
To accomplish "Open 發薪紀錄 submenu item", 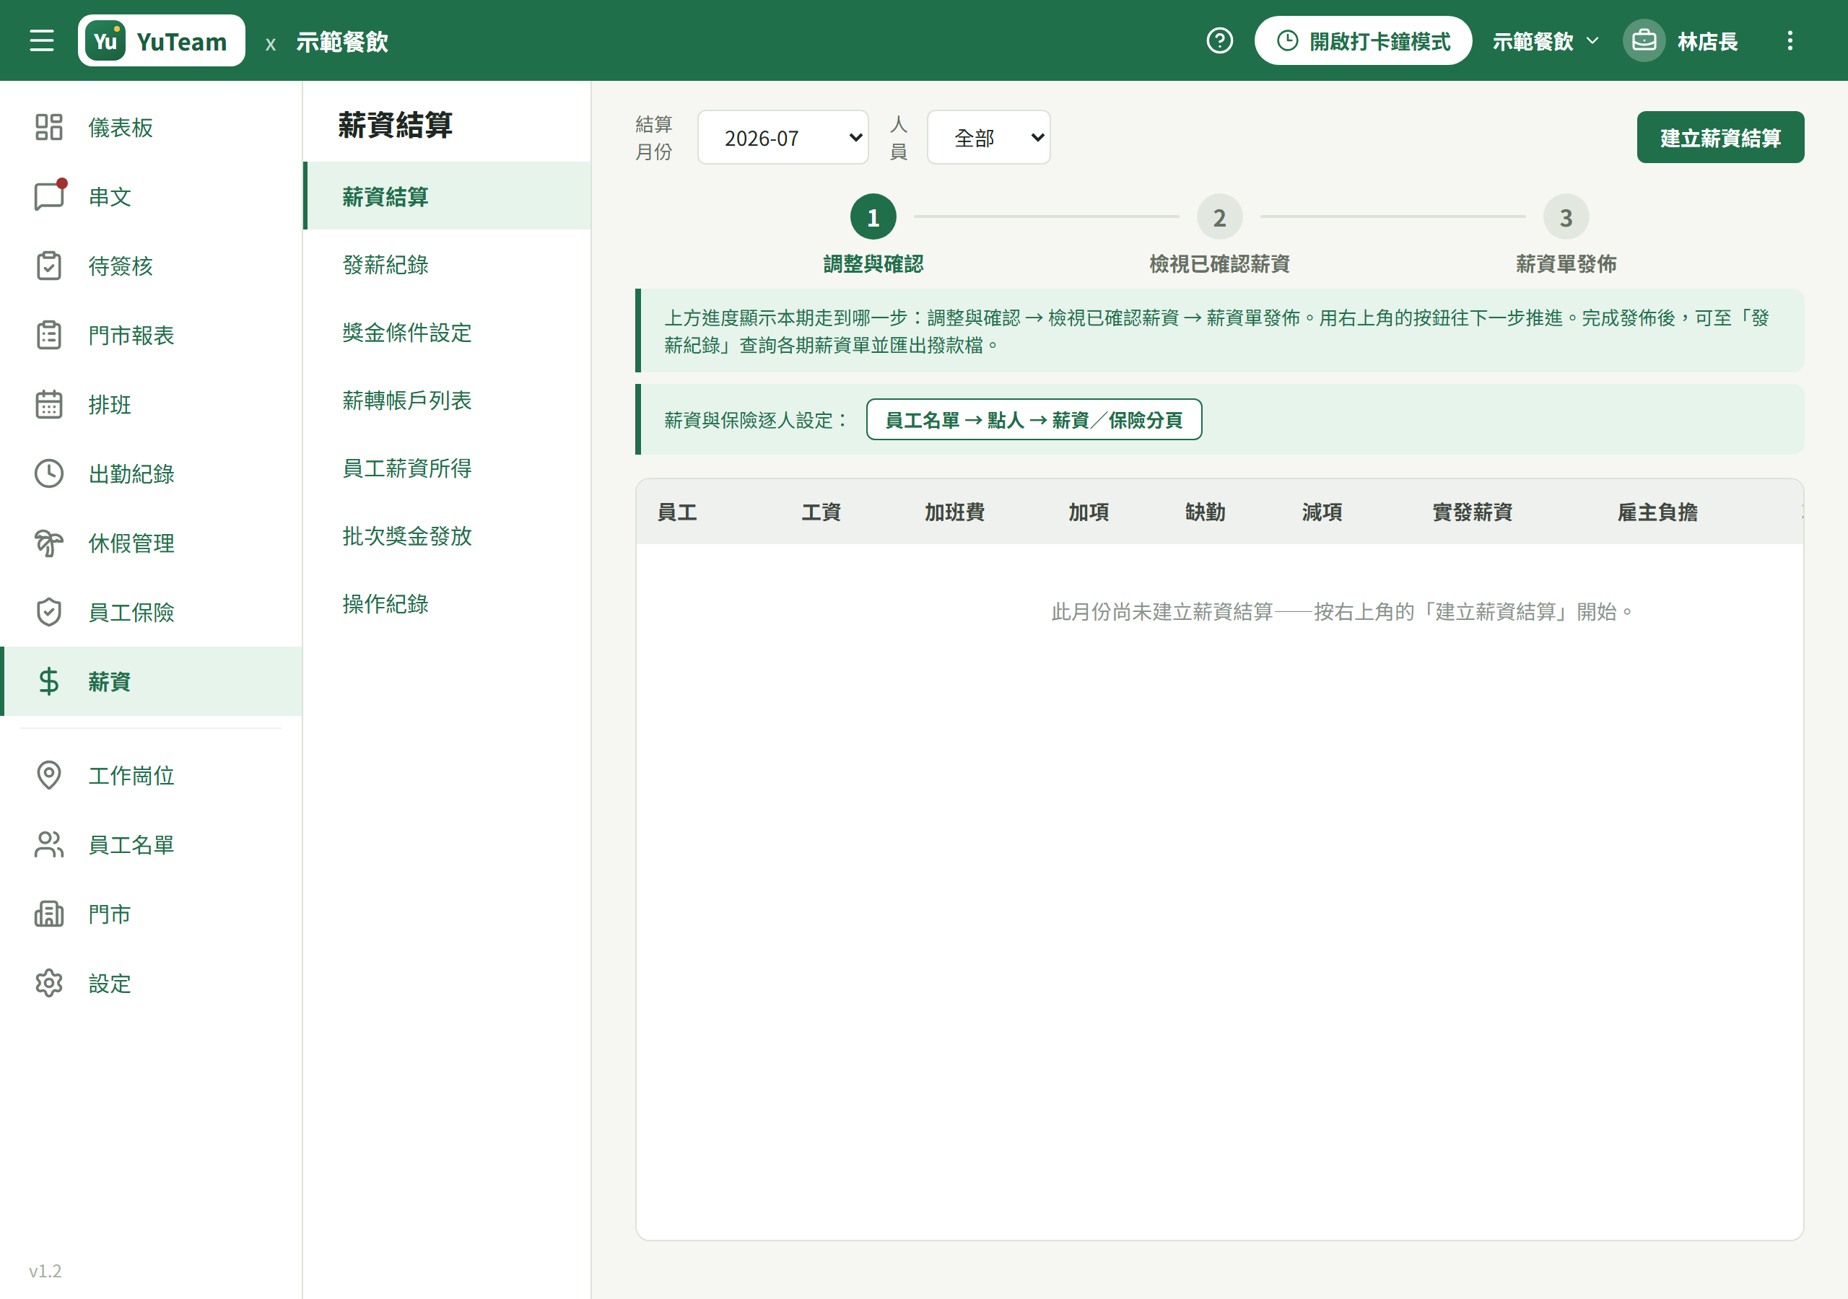I will pos(447,264).
